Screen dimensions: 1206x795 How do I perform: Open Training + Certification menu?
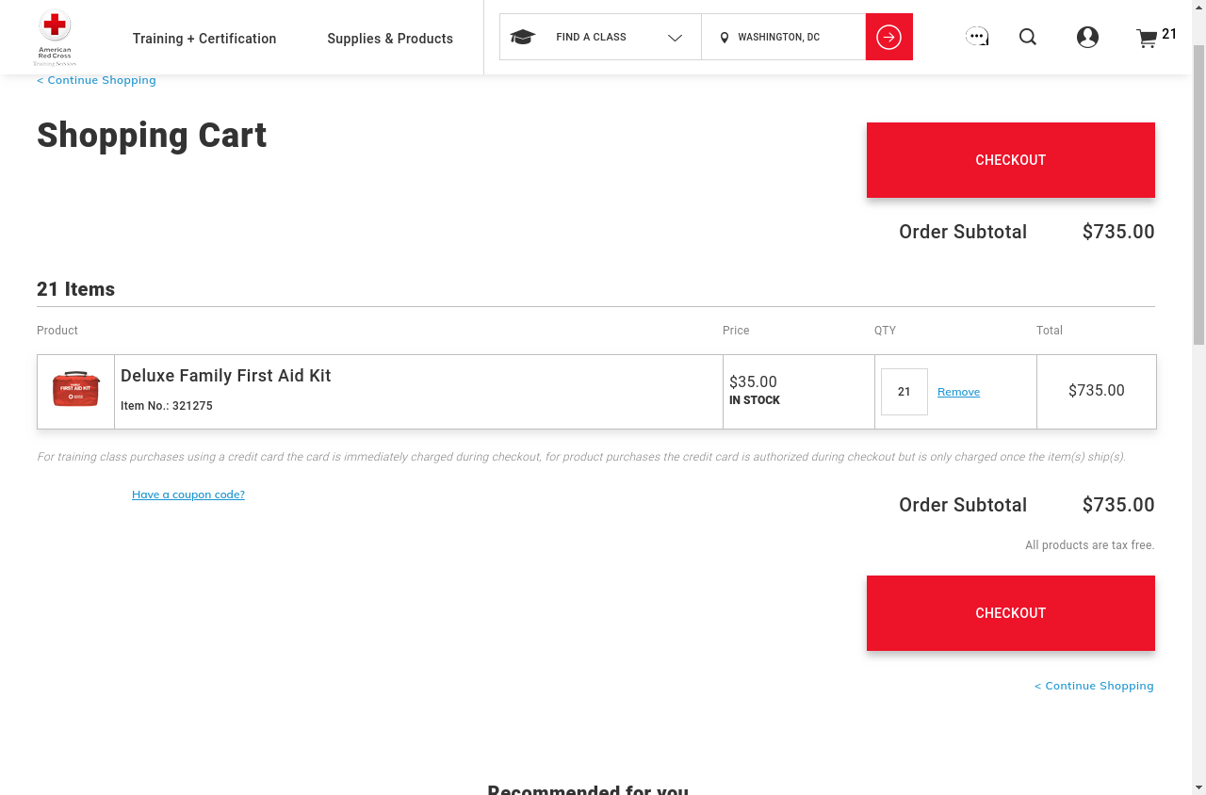tap(204, 39)
